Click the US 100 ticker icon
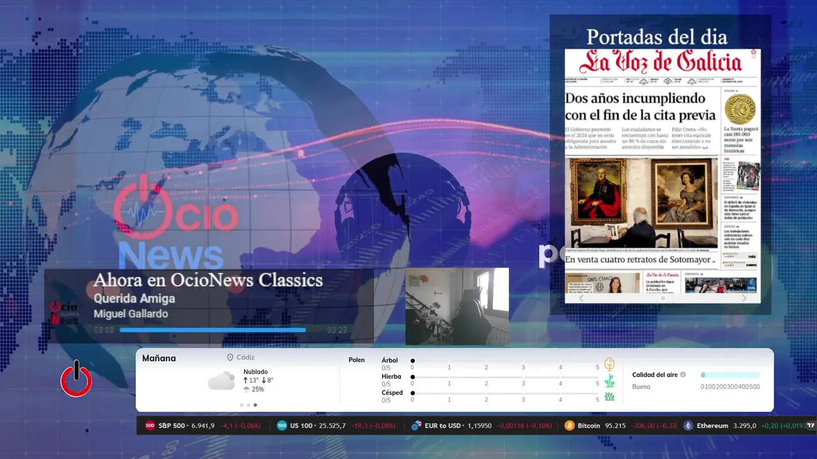 (x=281, y=426)
